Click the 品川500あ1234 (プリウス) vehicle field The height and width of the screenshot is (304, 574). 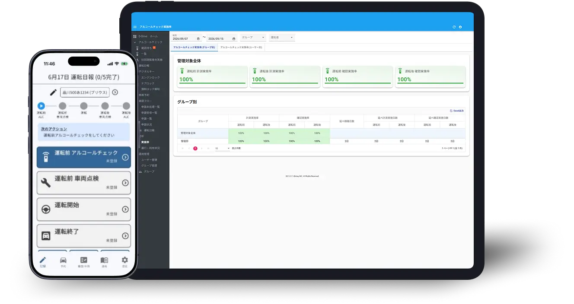pos(85,92)
